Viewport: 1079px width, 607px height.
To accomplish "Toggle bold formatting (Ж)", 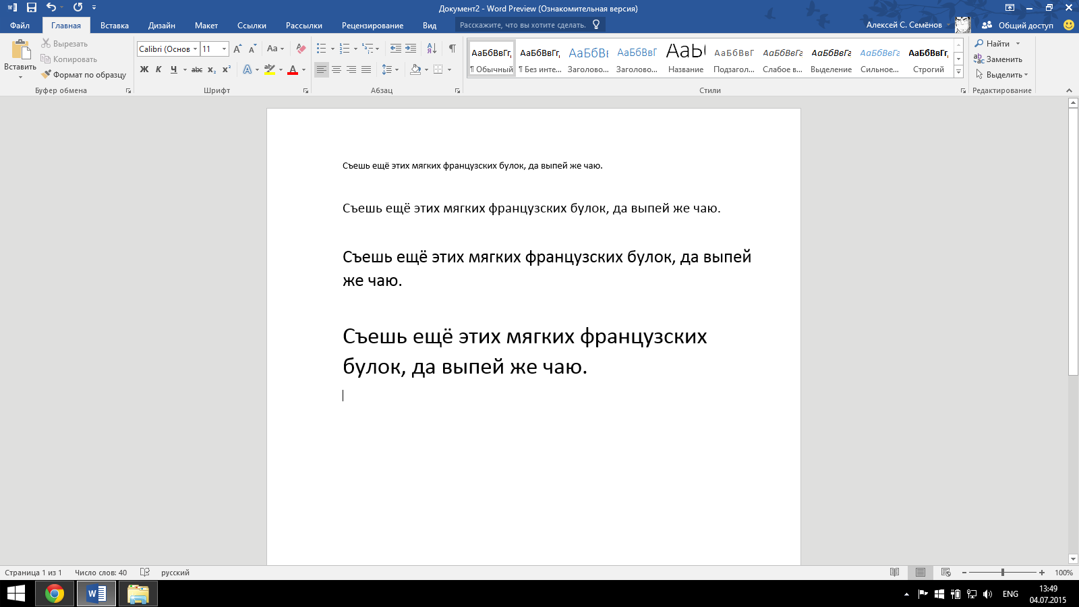I will click(x=144, y=69).
